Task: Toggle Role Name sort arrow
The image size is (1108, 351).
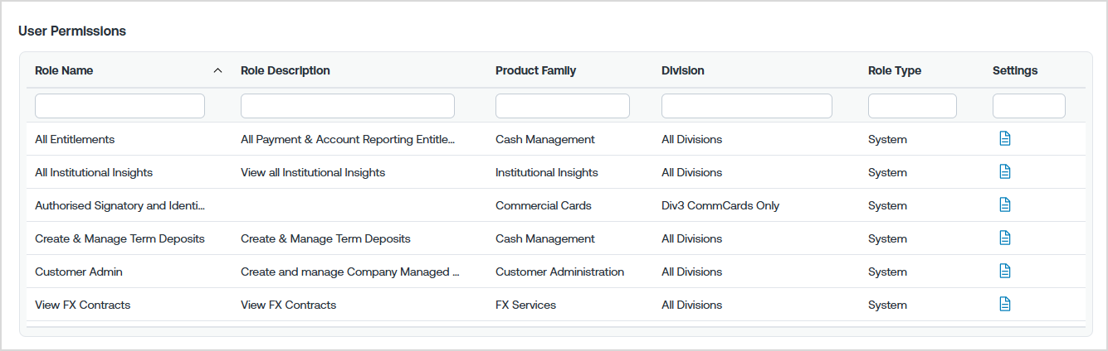Action: tap(218, 71)
